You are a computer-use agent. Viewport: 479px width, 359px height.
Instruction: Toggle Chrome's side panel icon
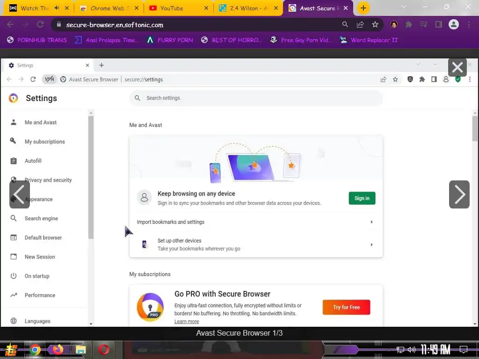point(439,24)
